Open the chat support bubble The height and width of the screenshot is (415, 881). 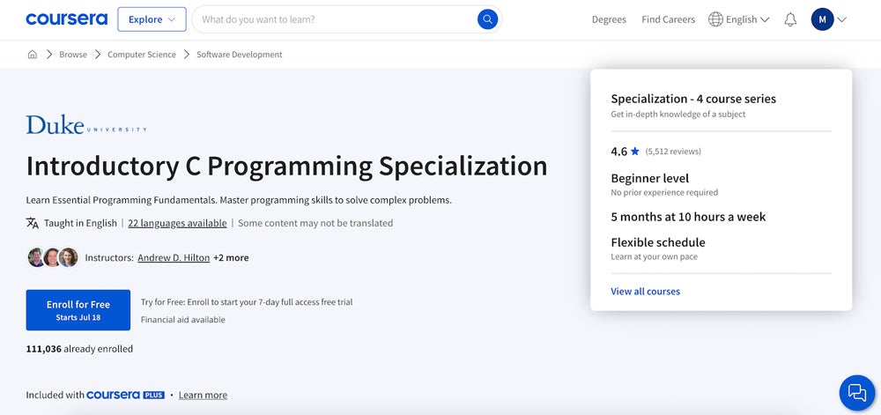[857, 393]
